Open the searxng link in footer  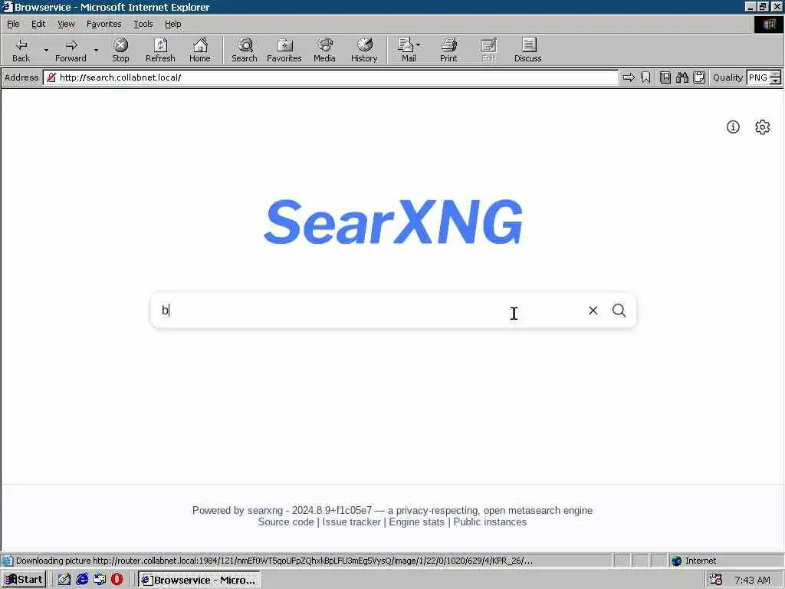264,510
